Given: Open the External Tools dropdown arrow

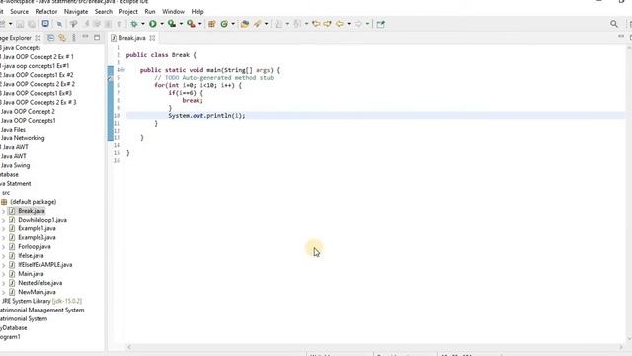Looking at the screenshot, I should point(199,24).
